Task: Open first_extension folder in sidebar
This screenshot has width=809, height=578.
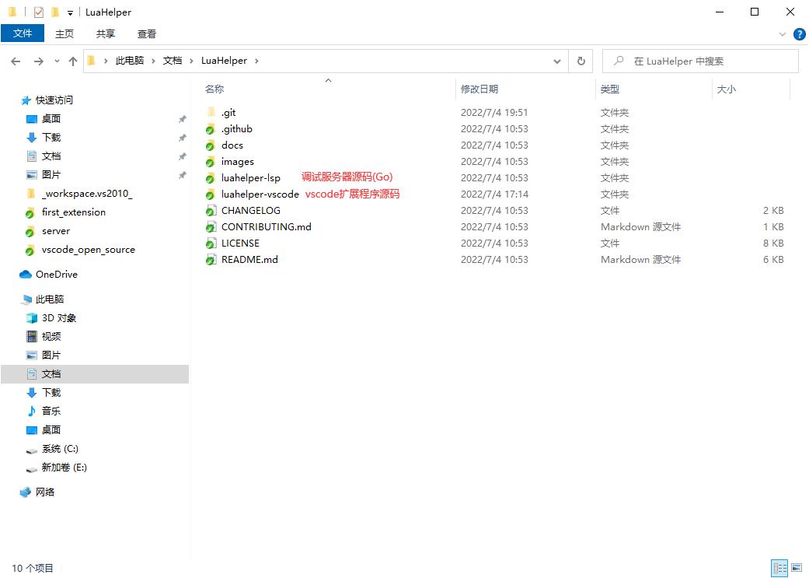Action: pyautogui.click(x=73, y=212)
